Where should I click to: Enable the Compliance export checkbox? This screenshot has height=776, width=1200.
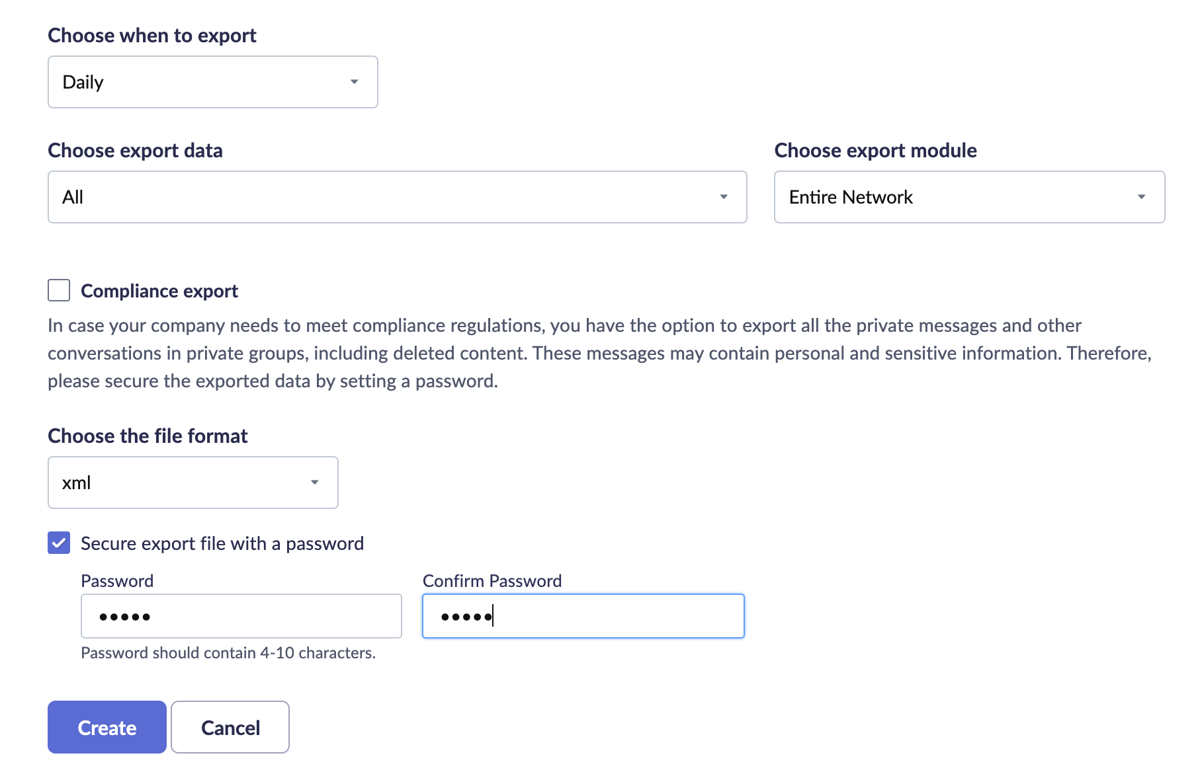(x=59, y=290)
